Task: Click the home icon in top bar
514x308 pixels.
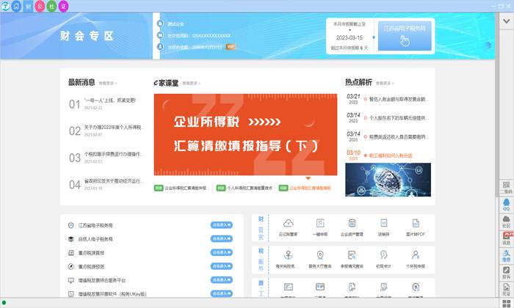Action: (16, 6)
